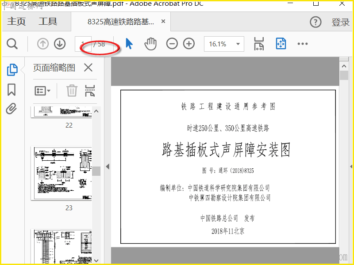Image resolution: width=354 pixels, height=265 pixels.
Task: Toggle fit one full page view
Action: click(x=281, y=44)
